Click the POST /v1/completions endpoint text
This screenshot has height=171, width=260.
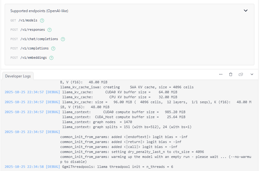click(34, 49)
